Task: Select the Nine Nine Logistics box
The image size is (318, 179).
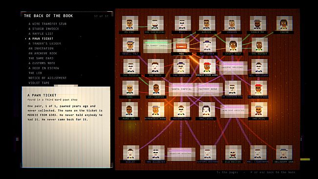Action: [234, 111]
